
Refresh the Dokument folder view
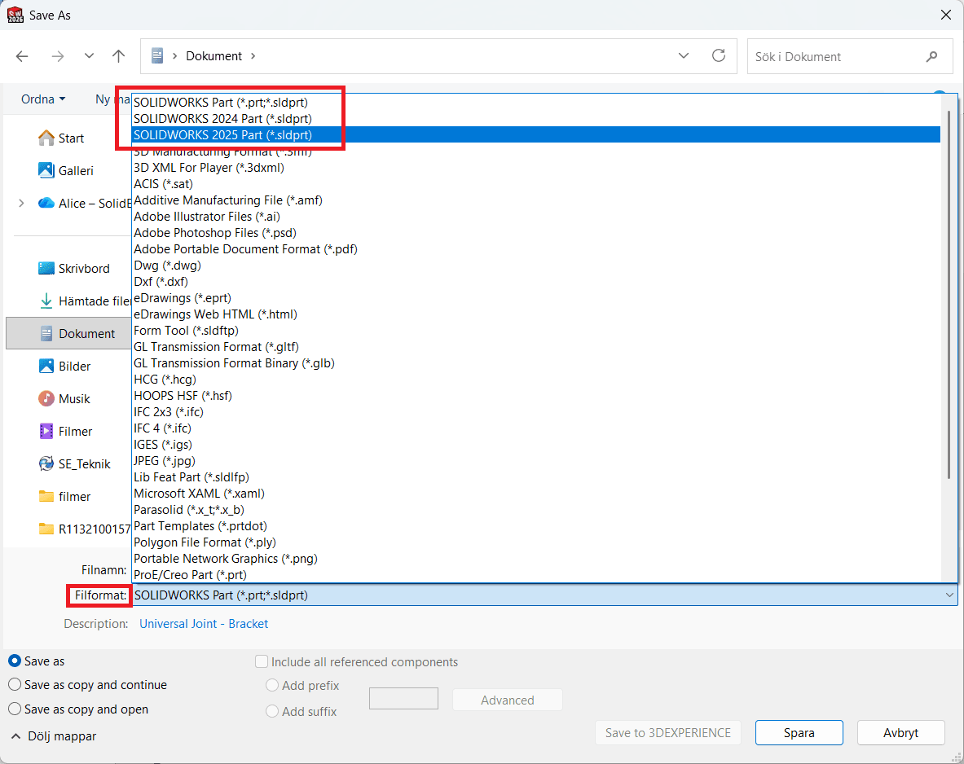click(718, 56)
